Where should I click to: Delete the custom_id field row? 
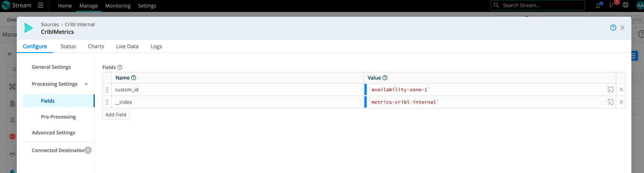pos(621,90)
